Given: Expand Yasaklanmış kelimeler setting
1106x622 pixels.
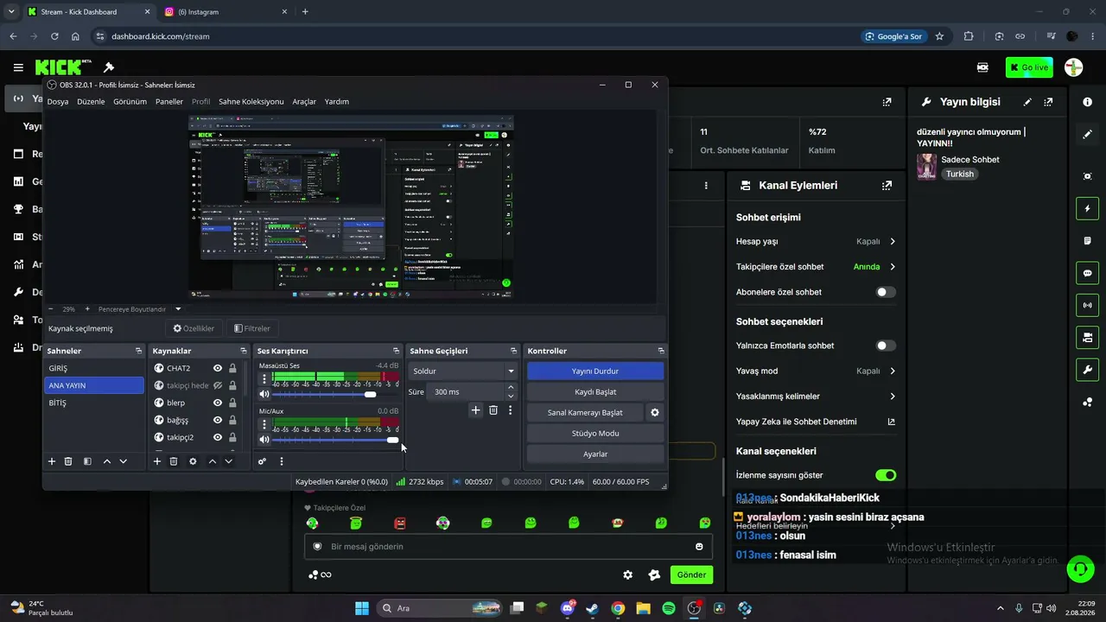Looking at the screenshot, I should click(x=893, y=397).
